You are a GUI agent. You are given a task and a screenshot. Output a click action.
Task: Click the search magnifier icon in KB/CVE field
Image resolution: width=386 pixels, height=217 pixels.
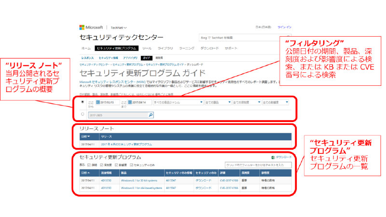click(151, 115)
